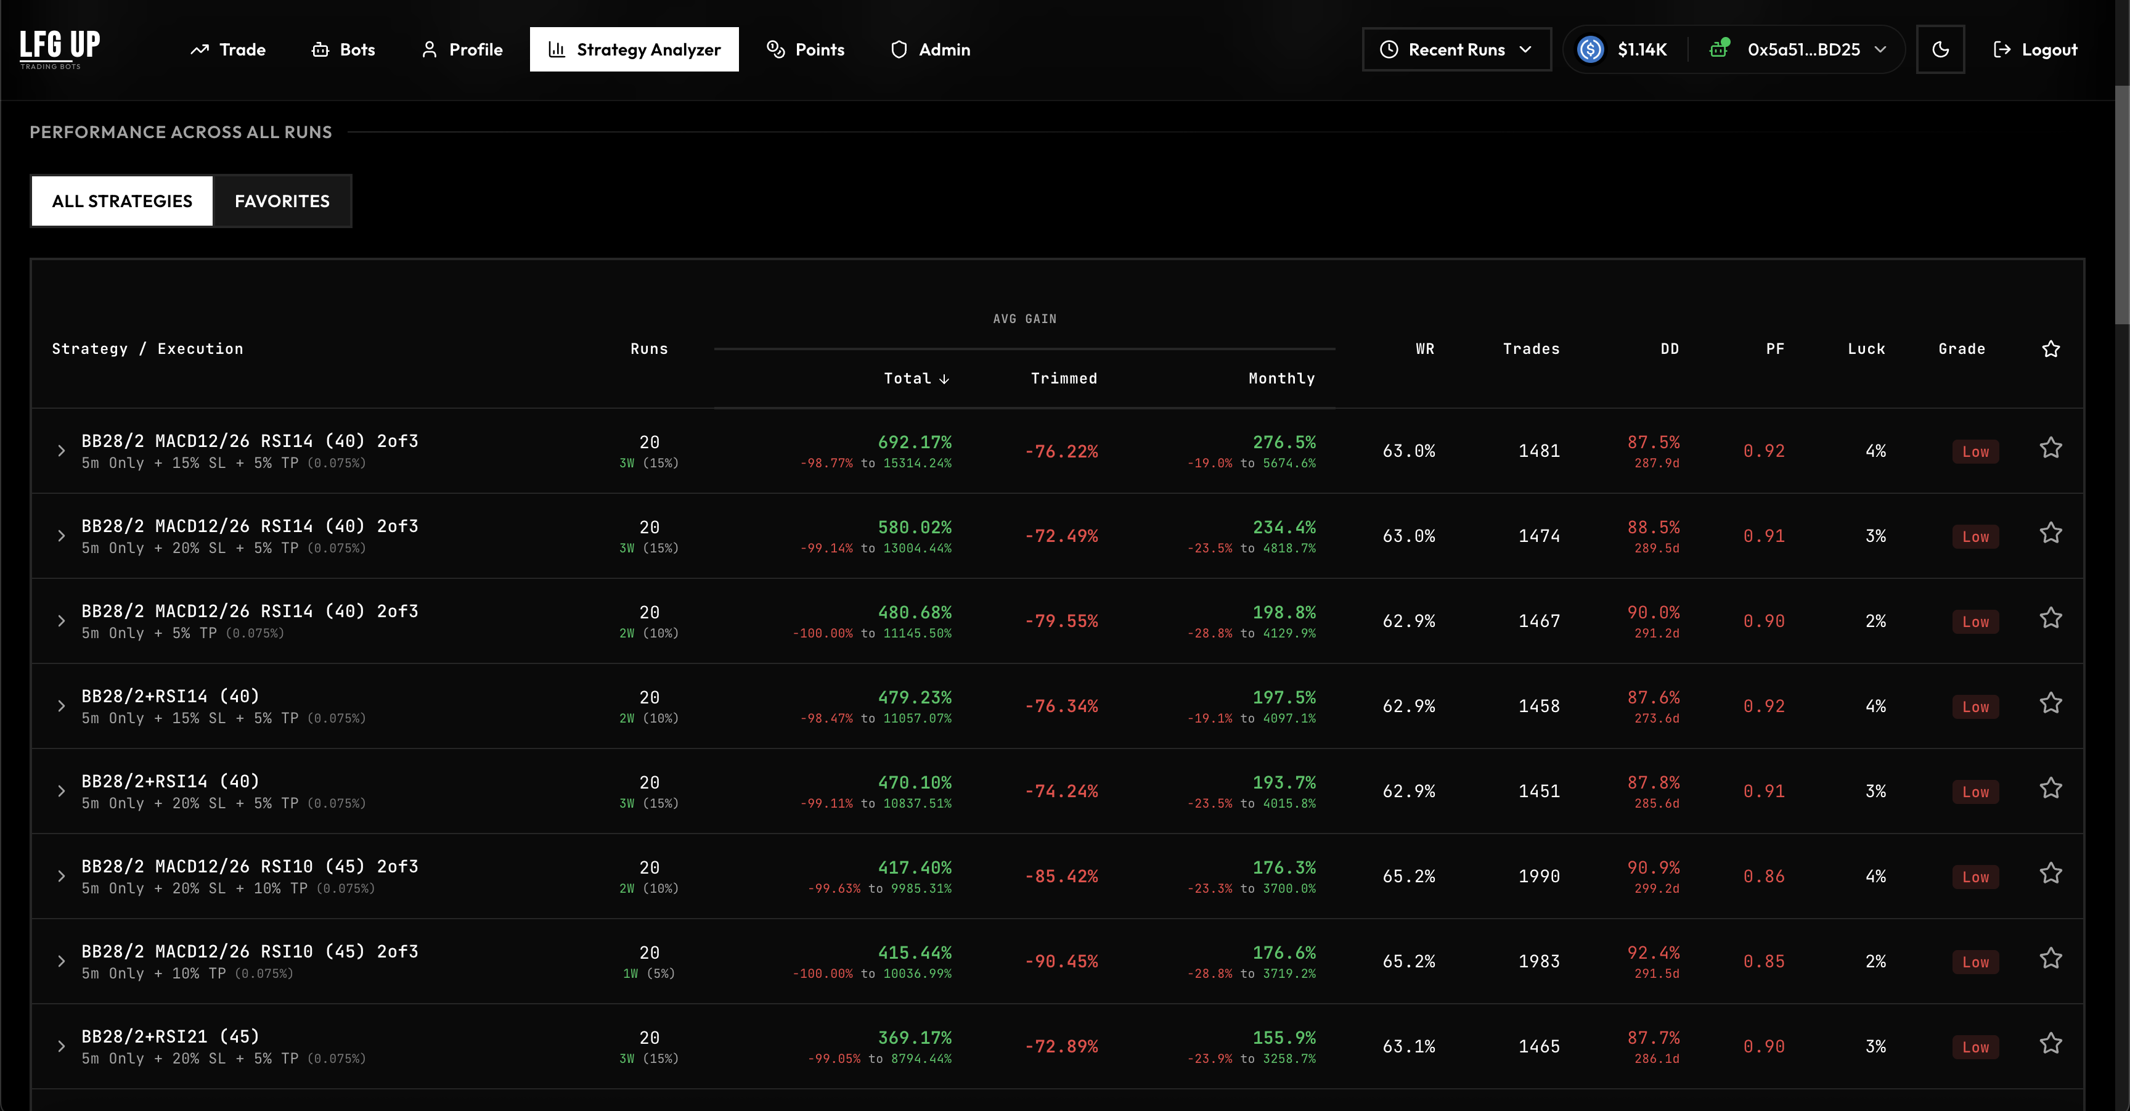The width and height of the screenshot is (2130, 1111).
Task: Click the Logout button
Action: click(2035, 50)
